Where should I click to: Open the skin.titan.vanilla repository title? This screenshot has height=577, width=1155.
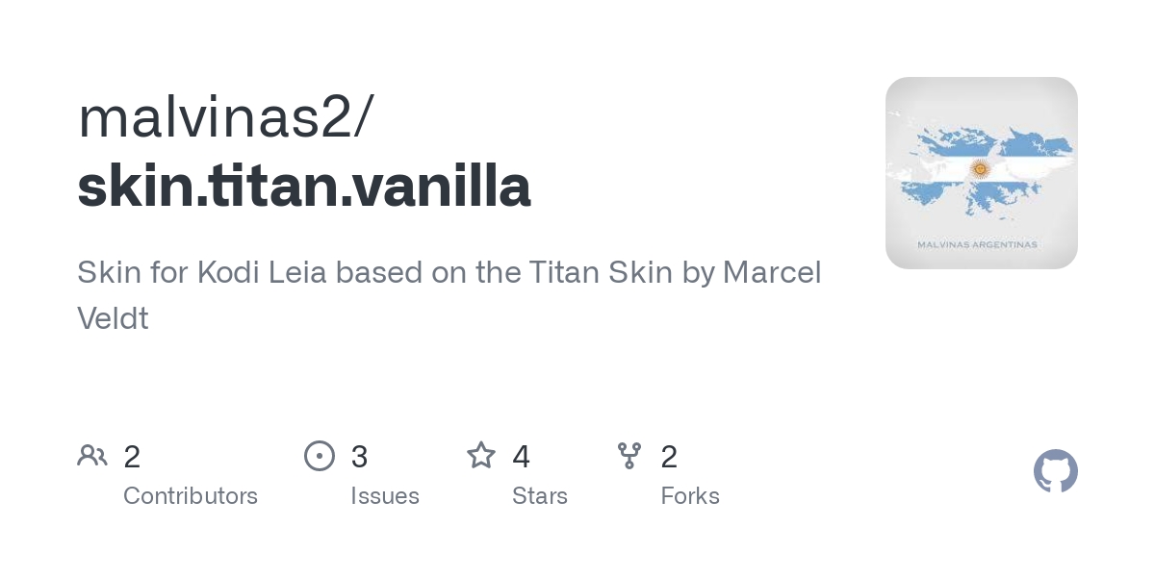click(304, 187)
